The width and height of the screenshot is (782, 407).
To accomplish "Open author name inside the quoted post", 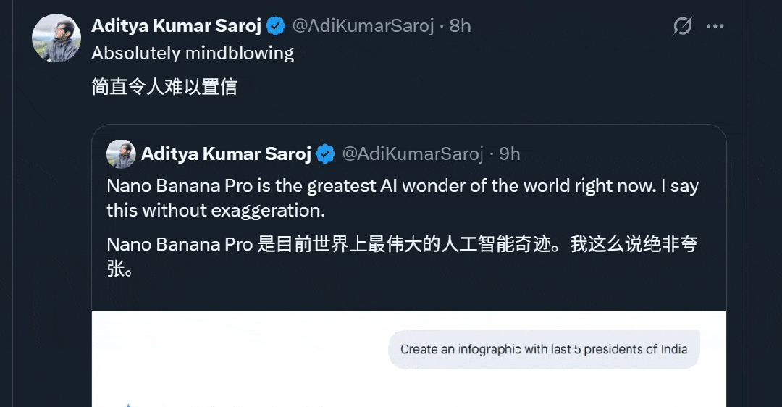I will [x=226, y=154].
